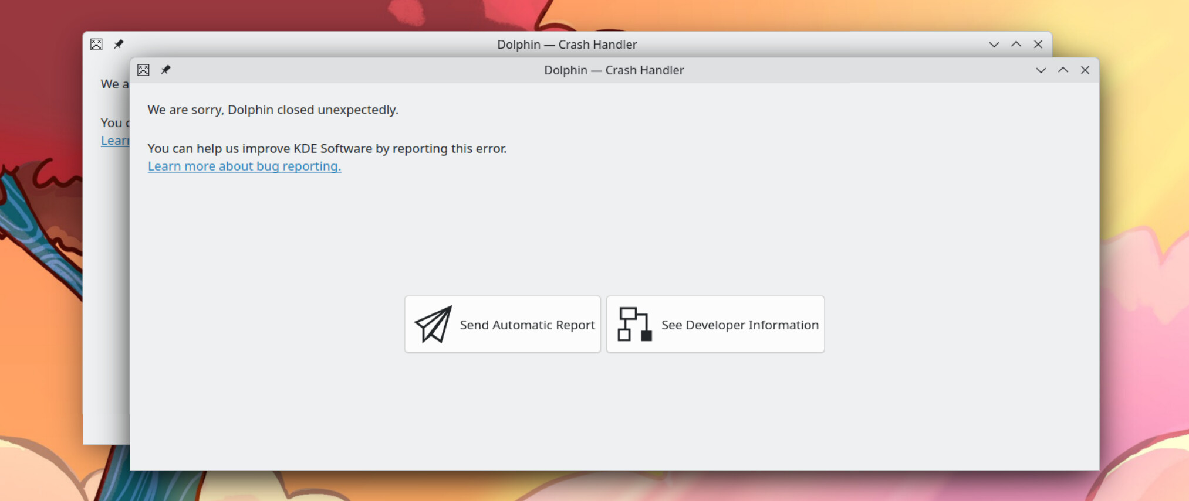Maximize the background Crash Handler window

click(x=1016, y=45)
